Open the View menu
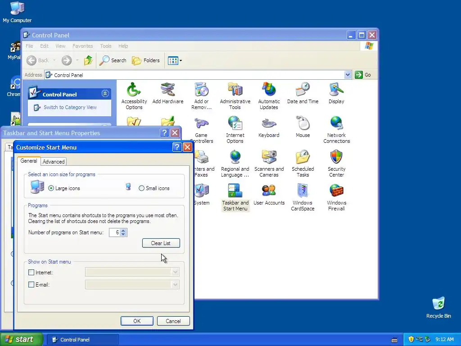The height and width of the screenshot is (346, 461). 61,46
